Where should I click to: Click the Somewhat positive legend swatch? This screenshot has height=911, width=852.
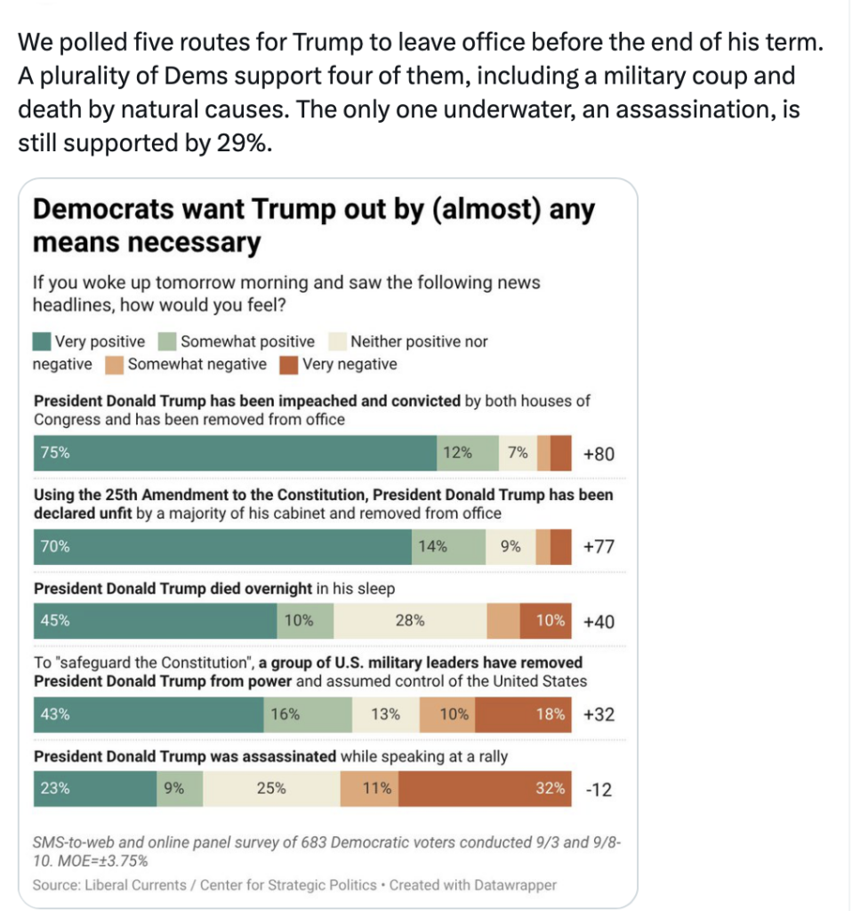tap(167, 342)
